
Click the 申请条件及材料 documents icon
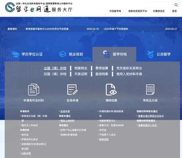[34, 90]
